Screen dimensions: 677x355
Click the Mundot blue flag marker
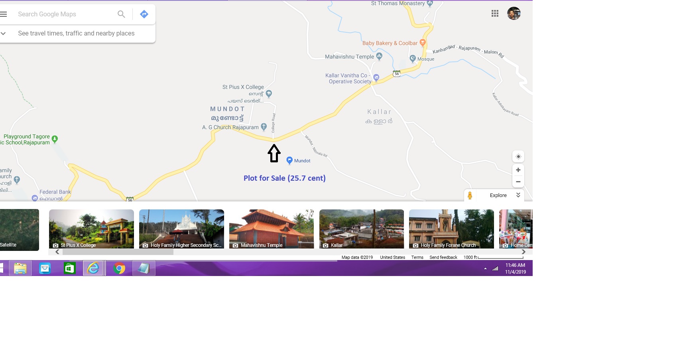pyautogui.click(x=289, y=160)
